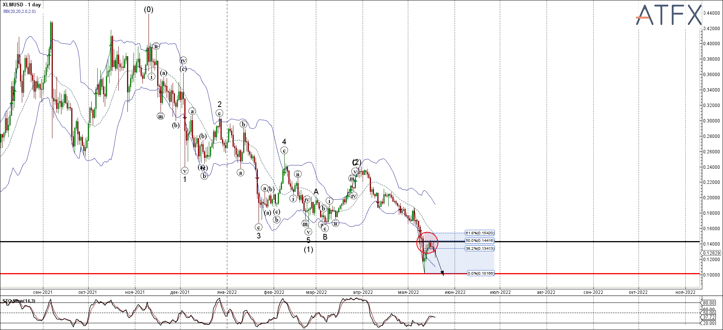Click the current price tag 0.12829

click(711, 253)
